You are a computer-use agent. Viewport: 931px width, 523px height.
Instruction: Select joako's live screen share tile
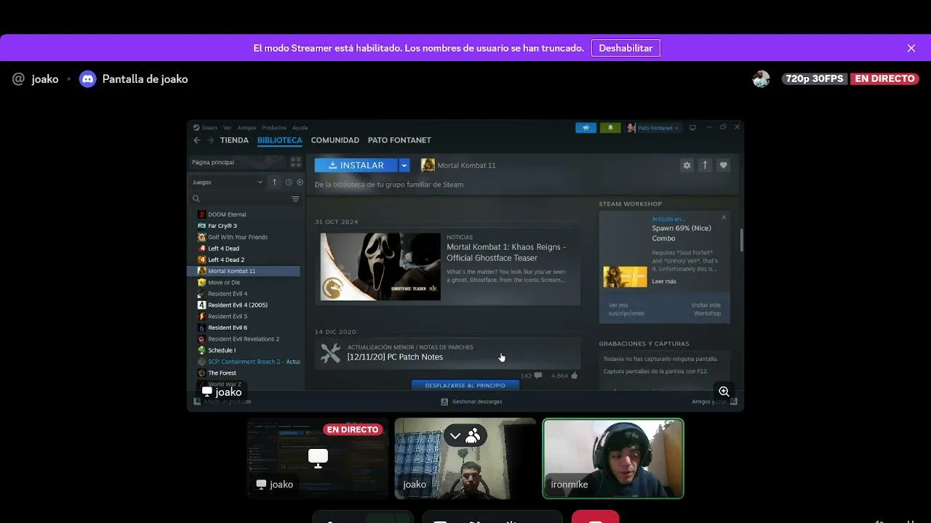(x=317, y=458)
